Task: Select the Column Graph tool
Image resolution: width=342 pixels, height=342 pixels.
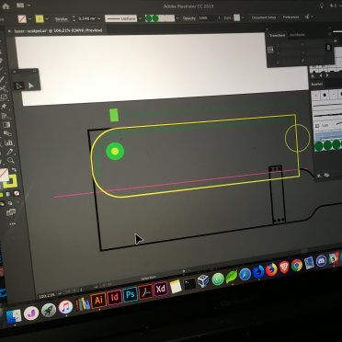Action: [x=8, y=142]
